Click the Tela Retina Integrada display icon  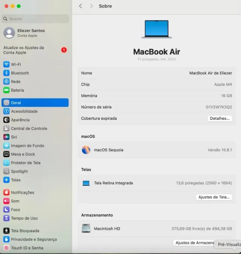(x=86, y=183)
